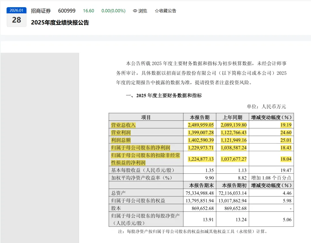The image size is (311, 243).
Task: Select the 2026.01 date badge
Action: coord(16,10)
